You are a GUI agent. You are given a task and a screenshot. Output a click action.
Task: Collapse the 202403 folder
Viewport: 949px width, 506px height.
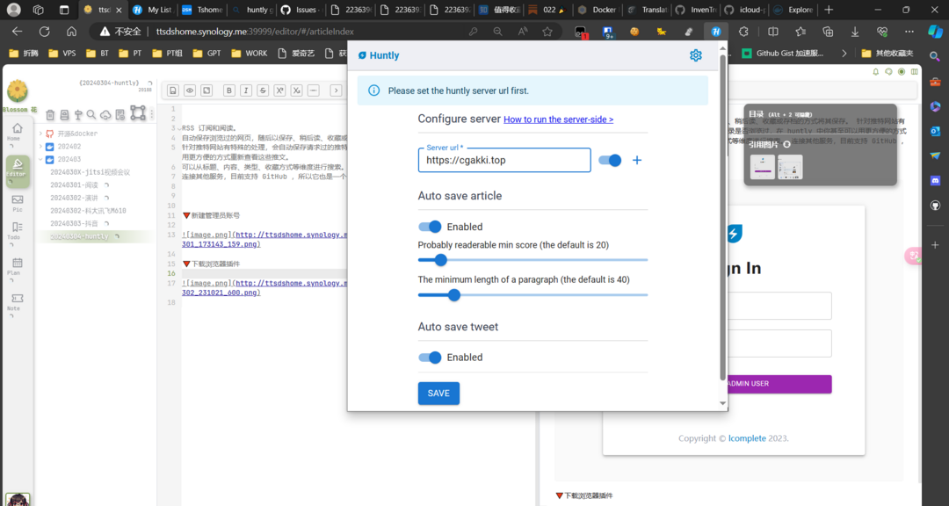[x=40, y=159]
